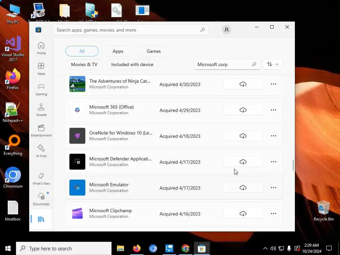
Task: Open more options for Microsoft Defender
Action: click(274, 162)
